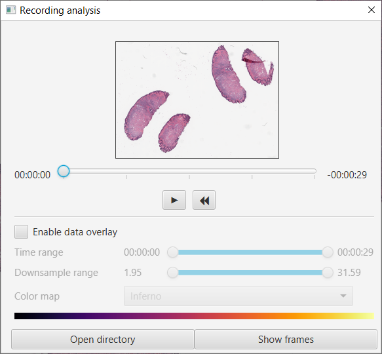The image size is (382, 354).
Task: Click the Show frames button
Action: coord(286,340)
